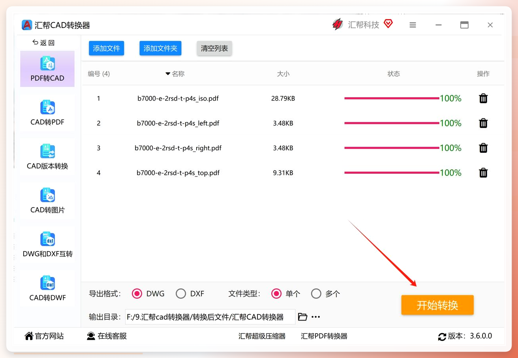The image size is (518, 358).
Task: Click 汇帮科技 text label
Action: pos(363,25)
